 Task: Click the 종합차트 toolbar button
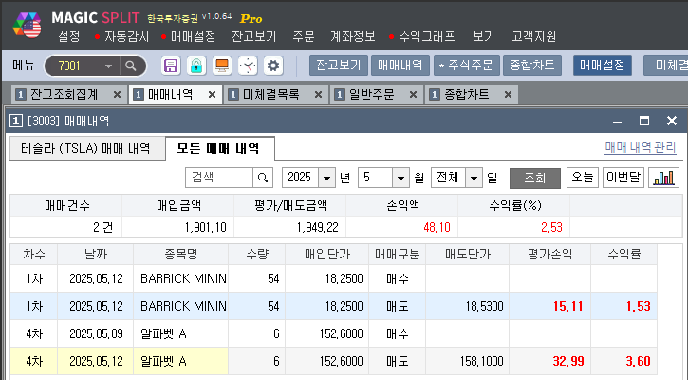(x=532, y=66)
